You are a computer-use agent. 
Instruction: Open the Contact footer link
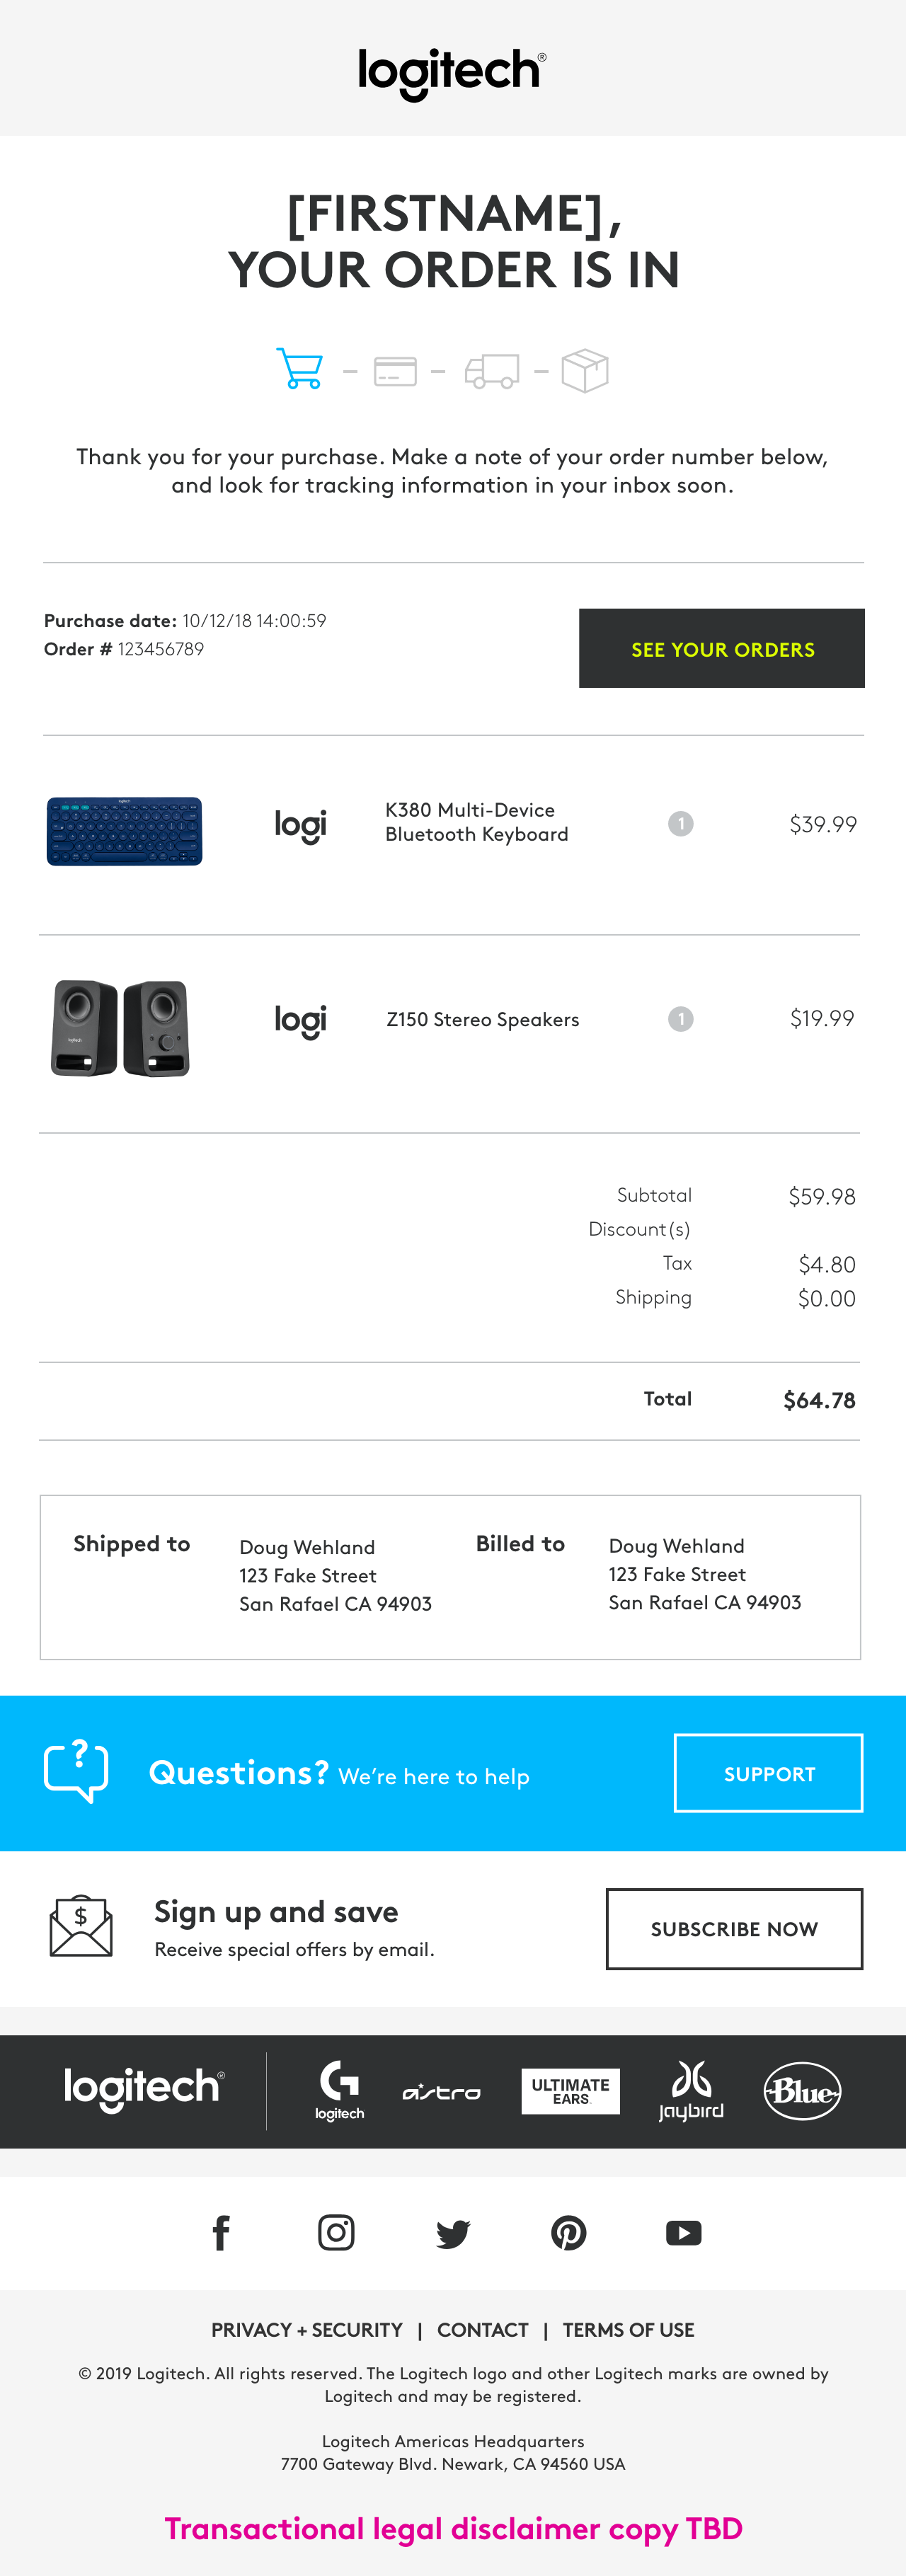(x=483, y=2330)
